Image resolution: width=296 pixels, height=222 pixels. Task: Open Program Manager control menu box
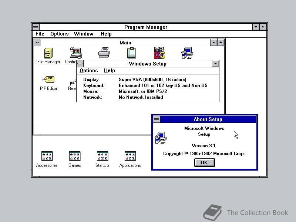click(x=36, y=27)
